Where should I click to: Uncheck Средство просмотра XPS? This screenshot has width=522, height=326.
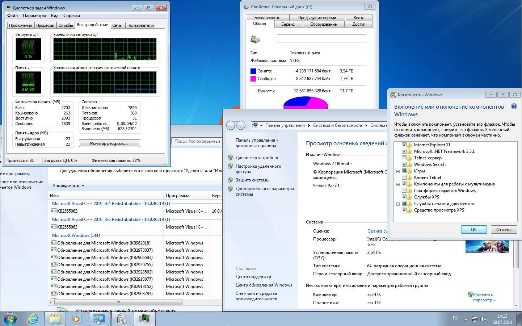point(404,210)
